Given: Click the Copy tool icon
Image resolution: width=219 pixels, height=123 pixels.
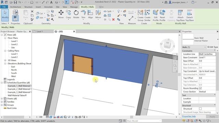Looking at the screenshot, I should 68,14.
